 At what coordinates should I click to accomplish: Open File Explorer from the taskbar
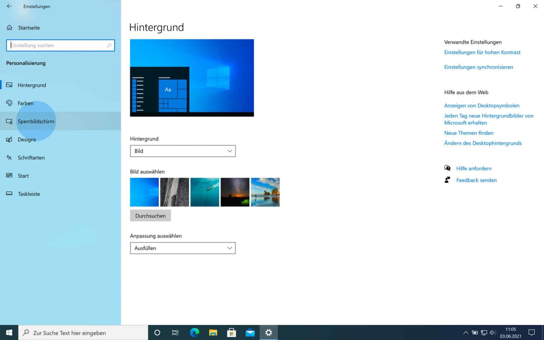[x=213, y=333]
